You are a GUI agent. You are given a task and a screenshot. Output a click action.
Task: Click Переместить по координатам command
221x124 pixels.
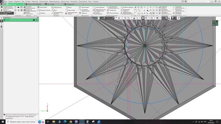(x=99, y=10)
